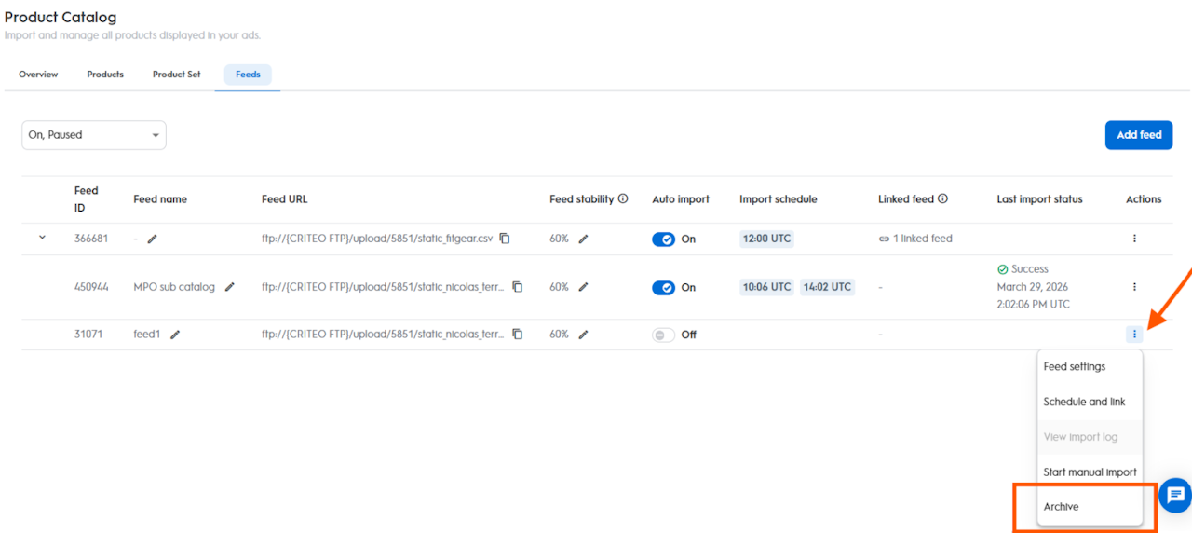Click Product Catalog page title
Viewport: 1192px width, 533px height.
[x=61, y=18]
